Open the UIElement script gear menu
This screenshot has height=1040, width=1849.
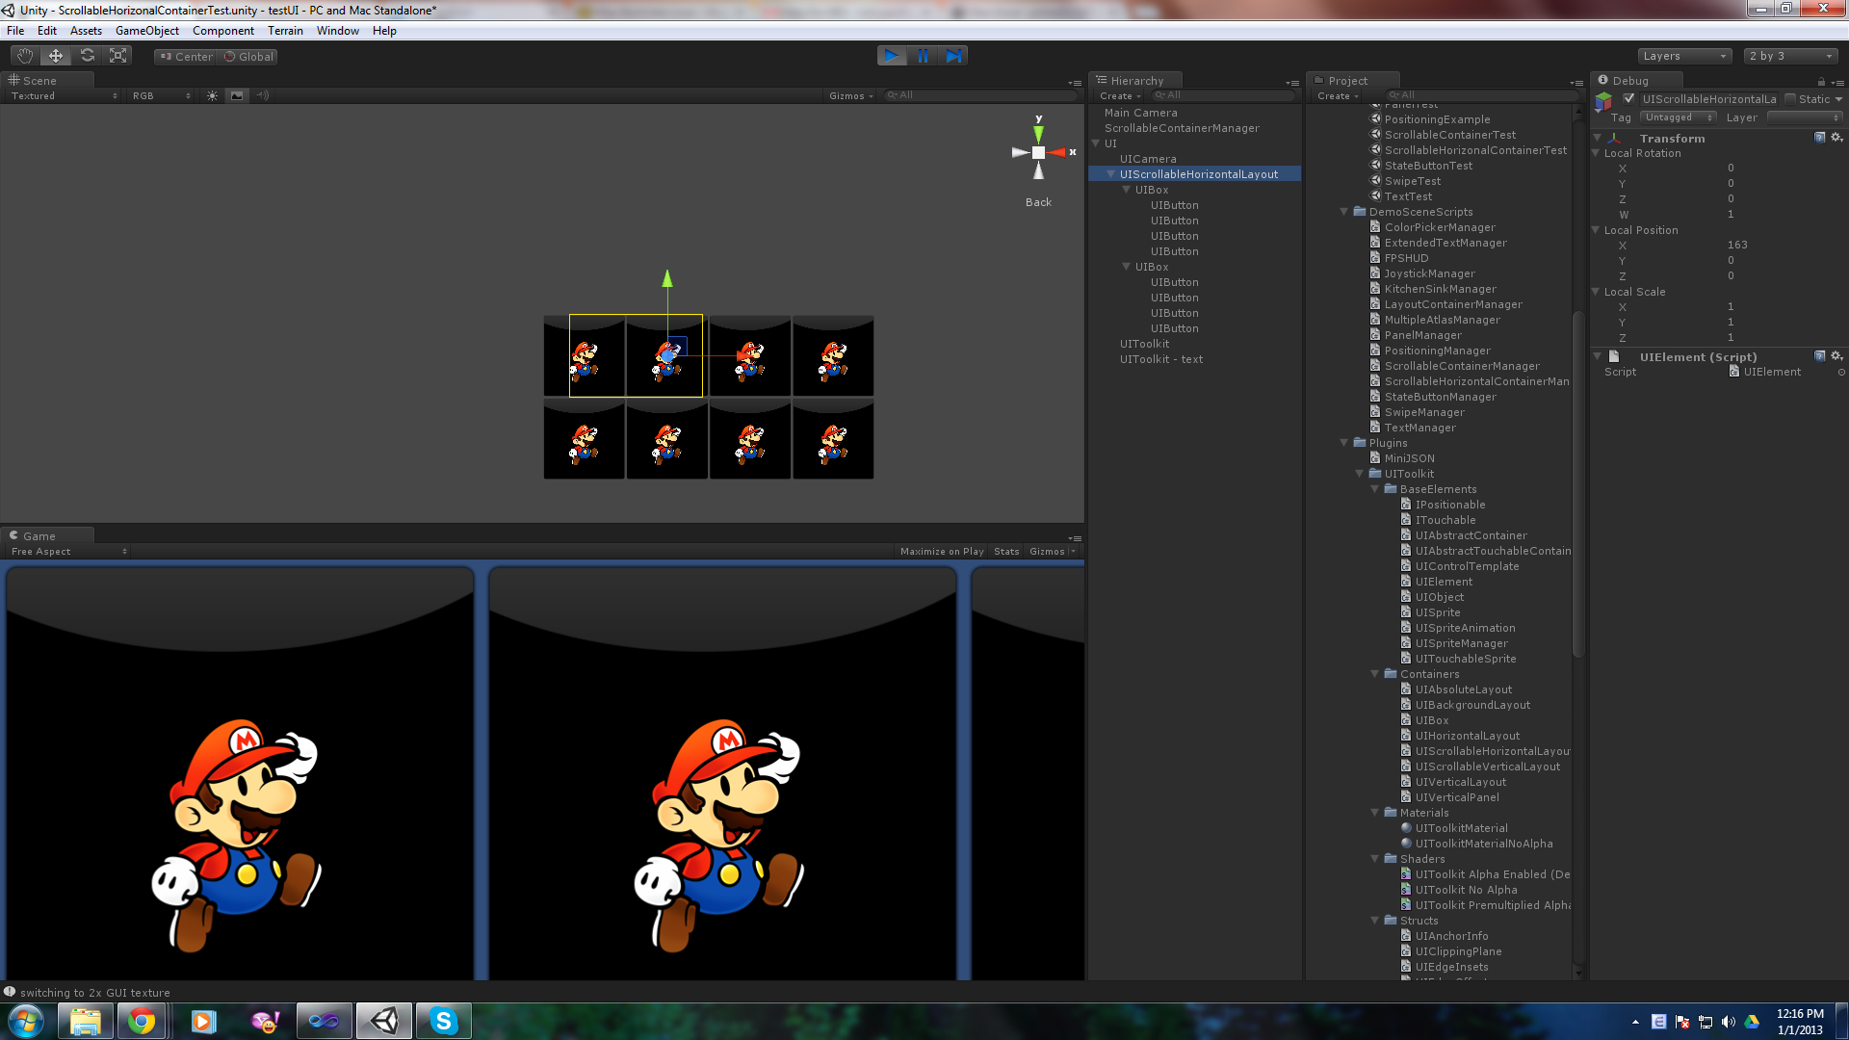pos(1836,356)
